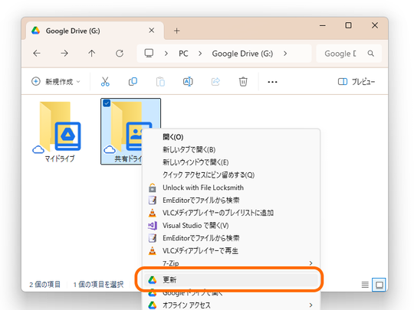The height and width of the screenshot is (310, 414).
Task: Toggle the プレビュー pane button
Action: (356, 82)
